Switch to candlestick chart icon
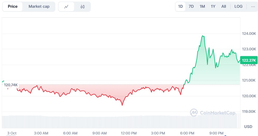Screen dimensions: 258x136 coord(83,7)
